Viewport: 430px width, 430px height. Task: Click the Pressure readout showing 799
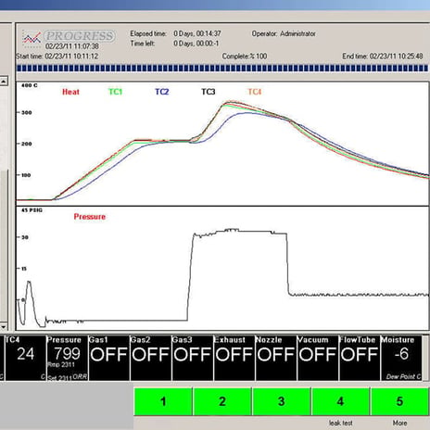coord(68,358)
